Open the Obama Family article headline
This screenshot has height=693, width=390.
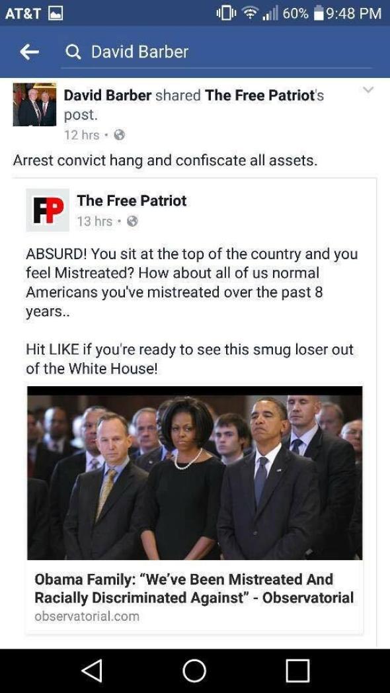(194, 589)
